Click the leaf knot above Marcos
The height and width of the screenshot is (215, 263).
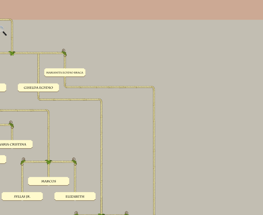(x=48, y=162)
